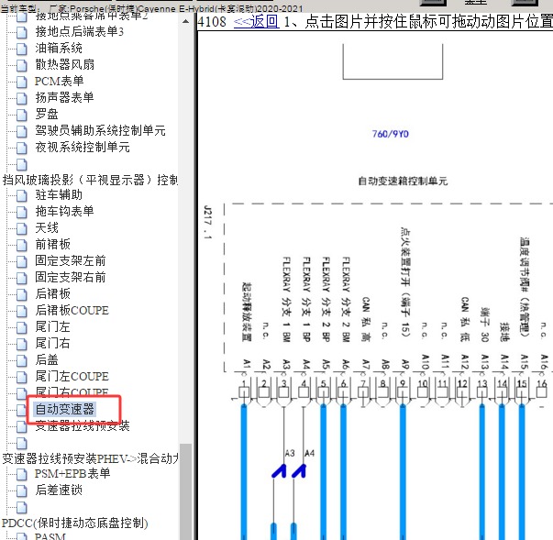The height and width of the screenshot is (540, 553).
Task: Open the 拖车钩表单 entry
Action: point(64,212)
